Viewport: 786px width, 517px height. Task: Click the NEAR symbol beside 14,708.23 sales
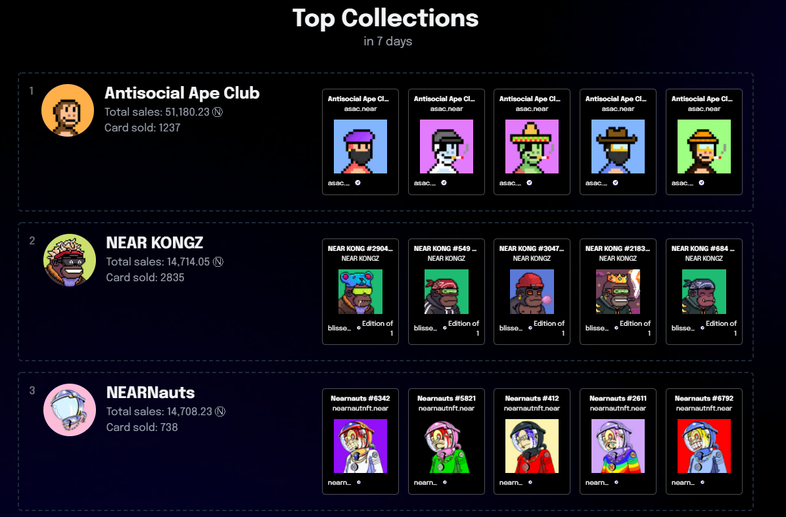[x=220, y=411]
